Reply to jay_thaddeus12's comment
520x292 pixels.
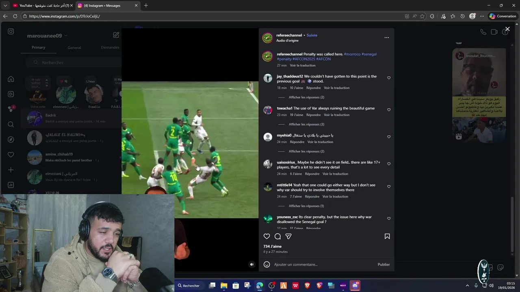pos(314,88)
